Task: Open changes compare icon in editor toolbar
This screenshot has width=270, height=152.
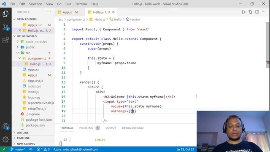Action: click(250, 12)
